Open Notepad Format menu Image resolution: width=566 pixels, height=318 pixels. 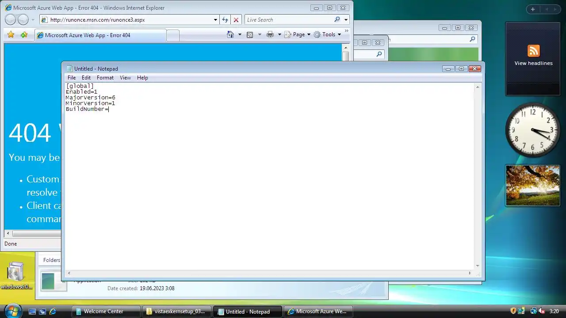(x=105, y=78)
